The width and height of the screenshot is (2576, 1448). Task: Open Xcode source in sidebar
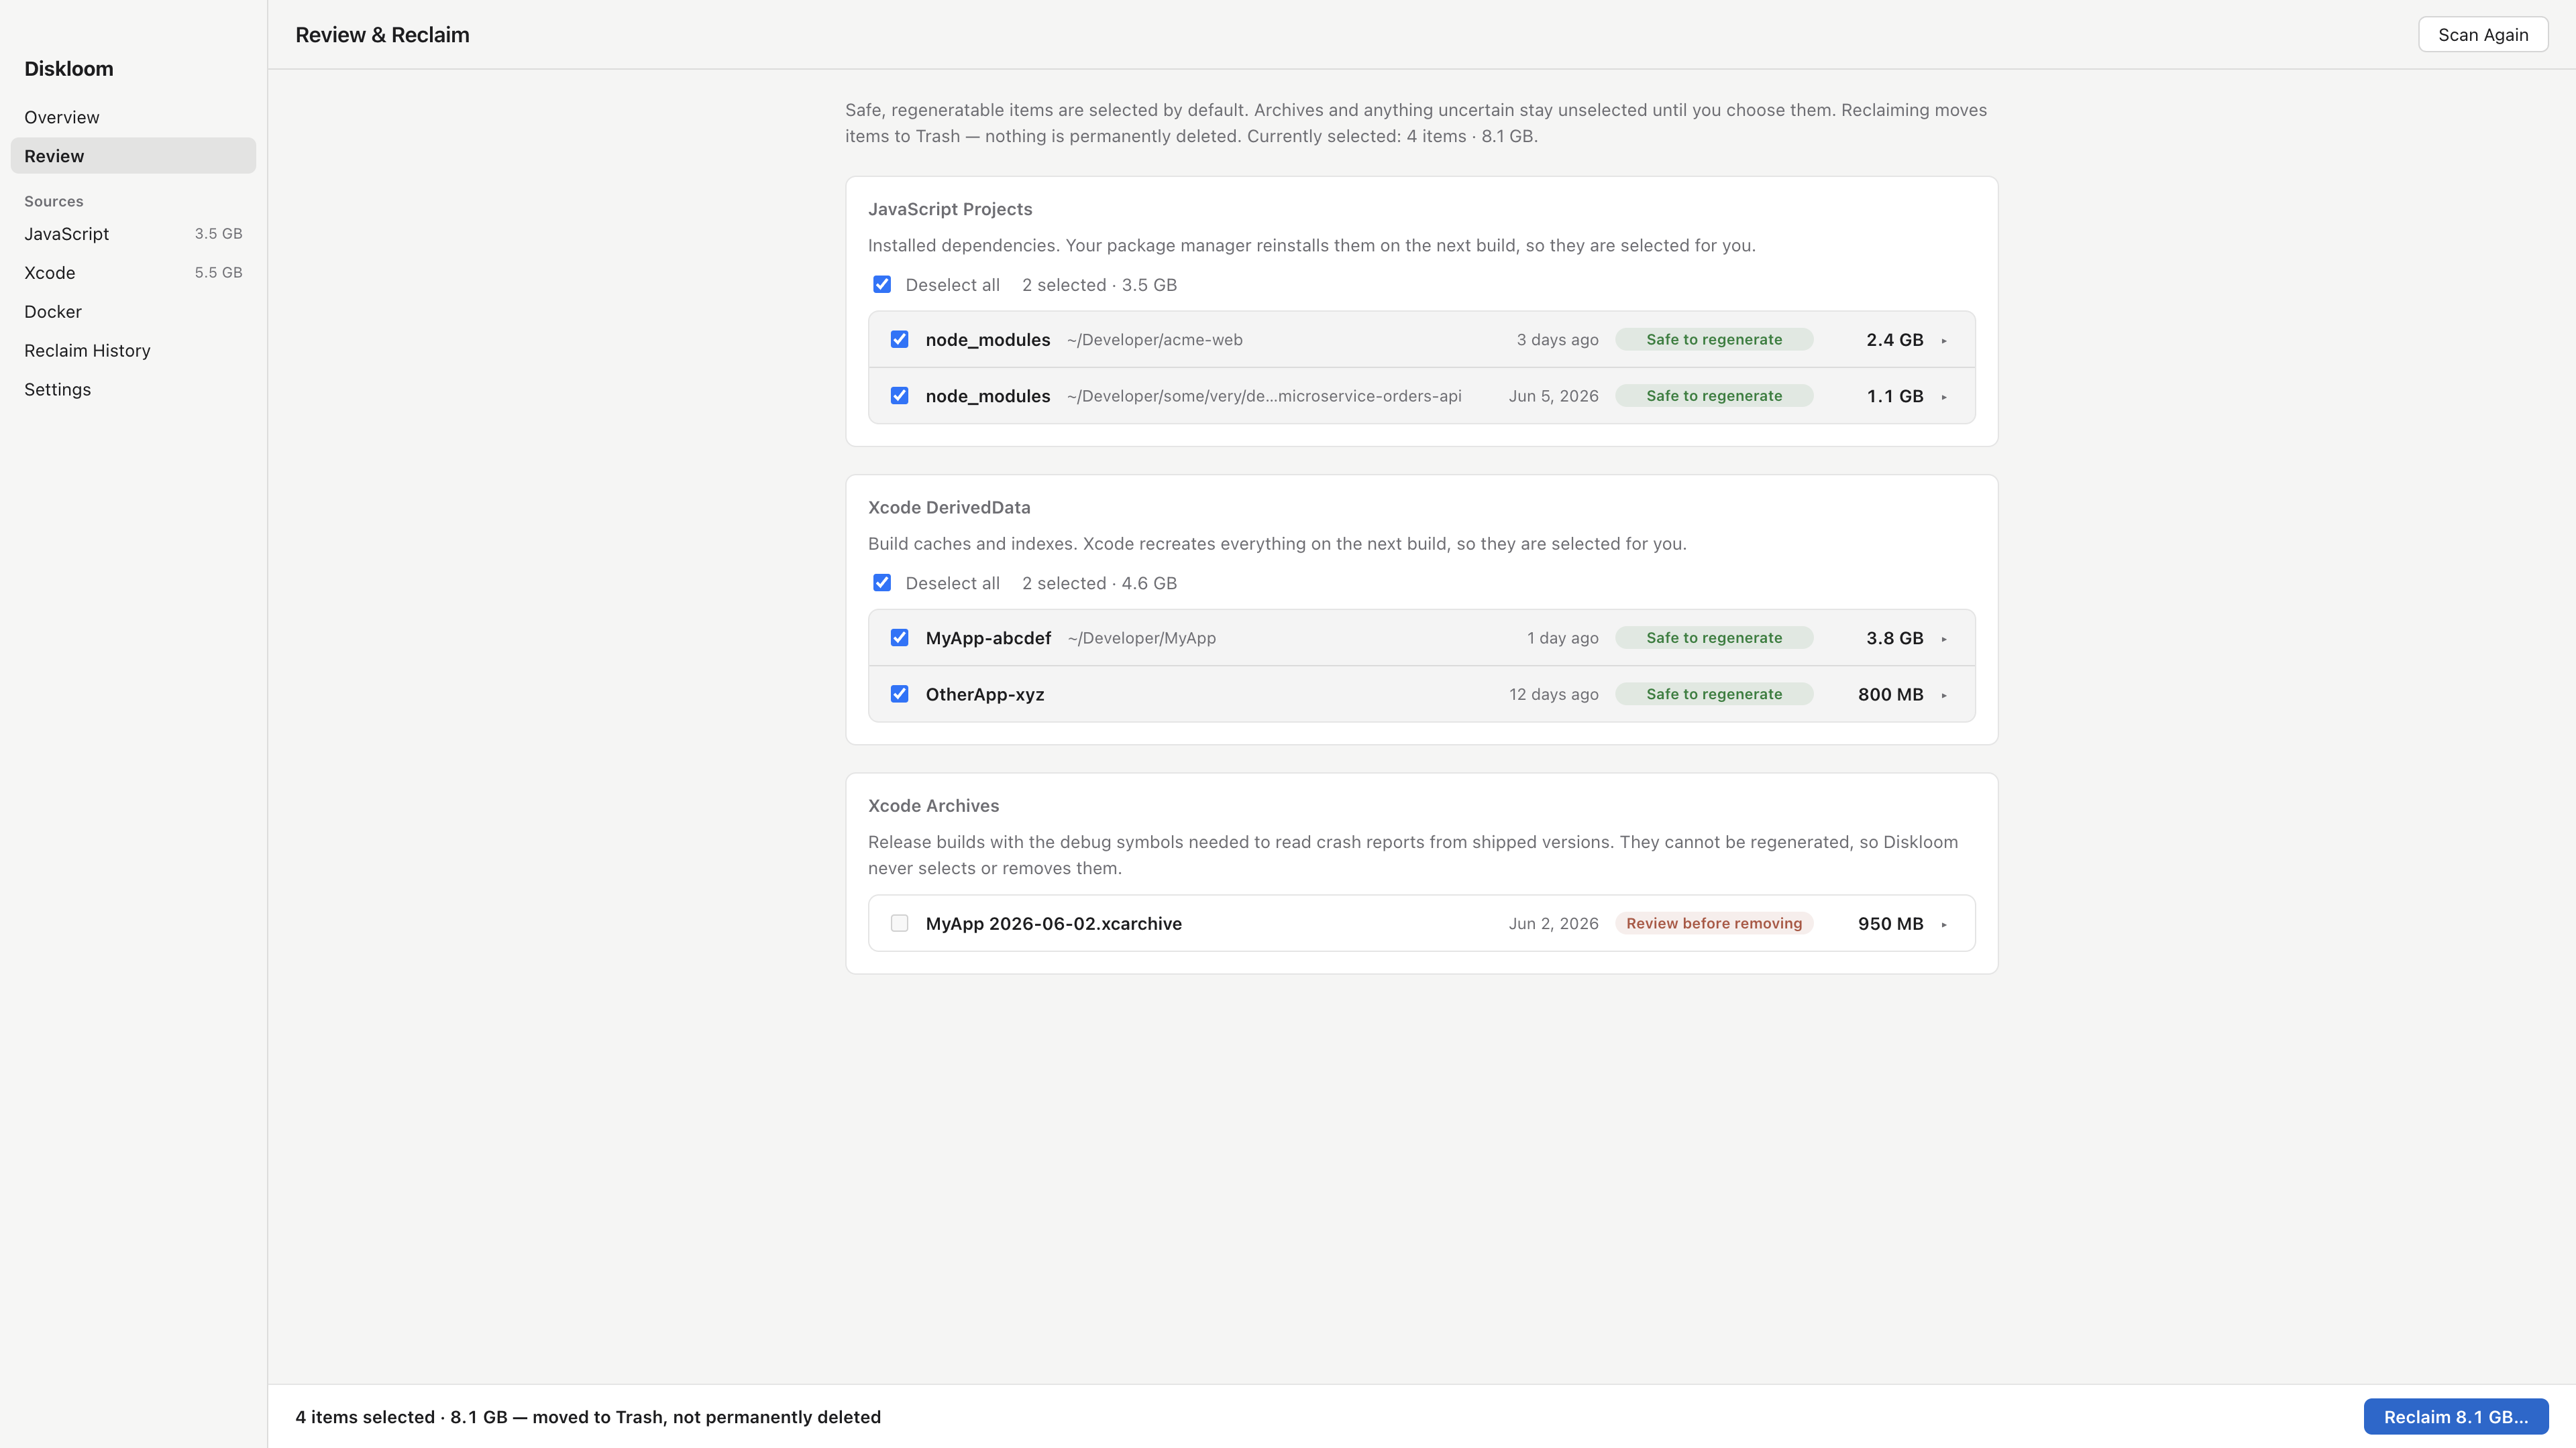tap(133, 273)
